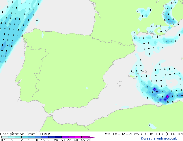183x141 pixels.
Task: Click the legend label "50"
Action: click(89, 140)
